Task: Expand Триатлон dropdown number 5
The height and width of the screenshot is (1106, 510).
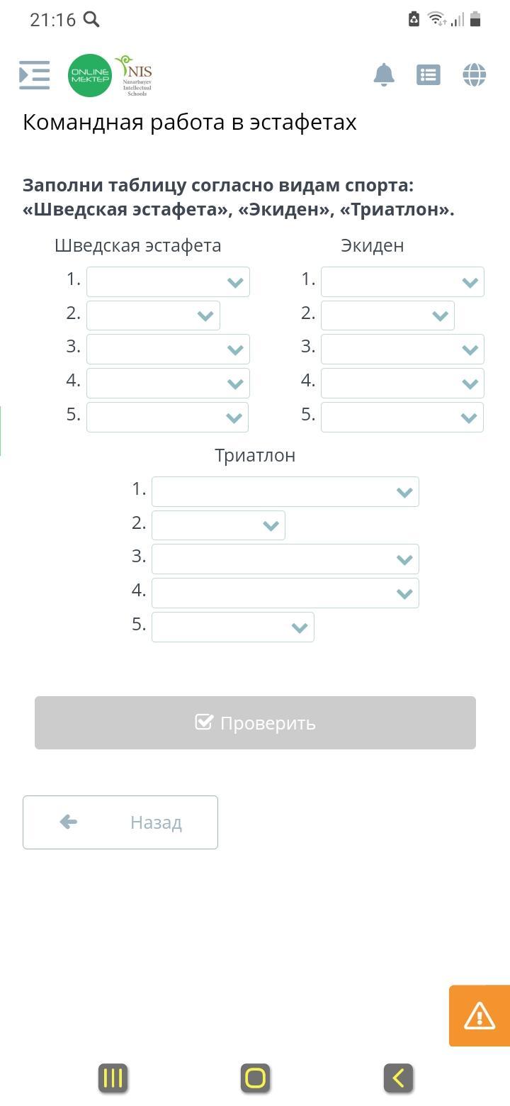Action: pos(232,627)
